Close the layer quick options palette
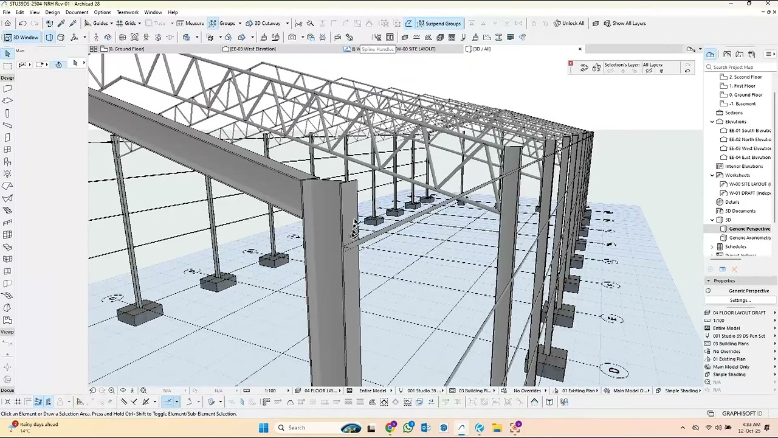Image resolution: width=778 pixels, height=438 pixels. click(570, 63)
